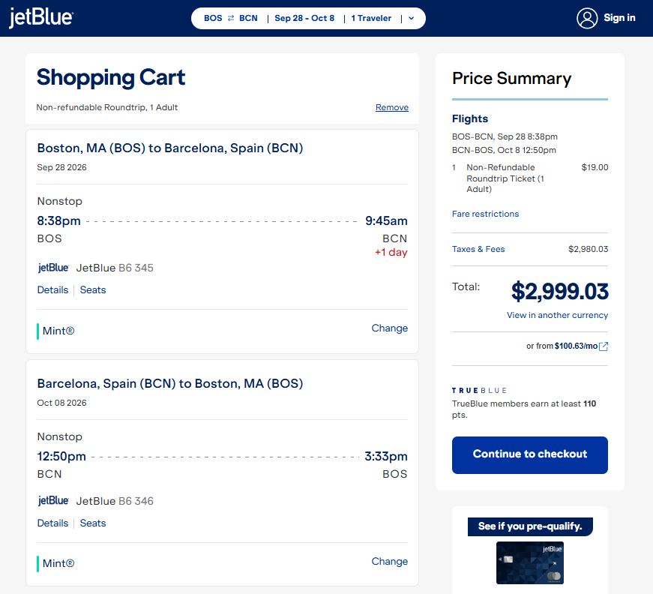Open Sign in link
This screenshot has width=653, height=594.
(x=619, y=18)
